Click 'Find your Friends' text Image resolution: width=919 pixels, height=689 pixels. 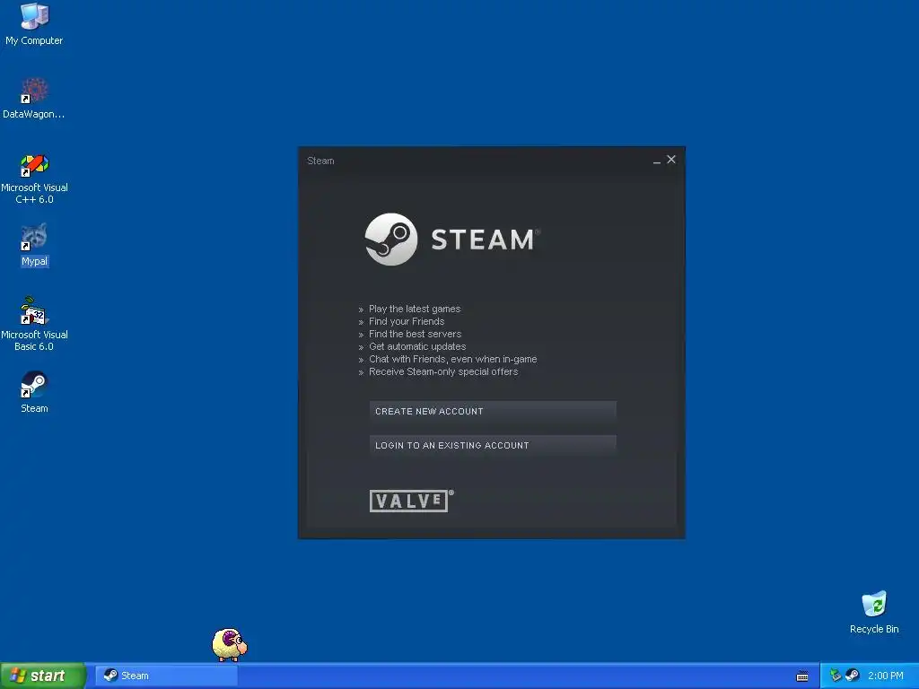point(407,321)
